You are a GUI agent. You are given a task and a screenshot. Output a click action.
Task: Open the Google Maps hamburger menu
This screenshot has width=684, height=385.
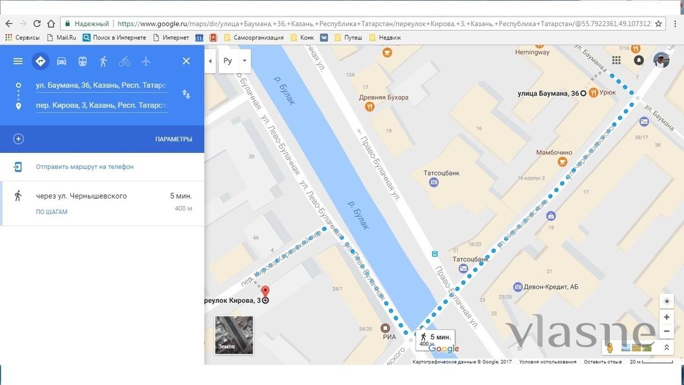[18, 61]
